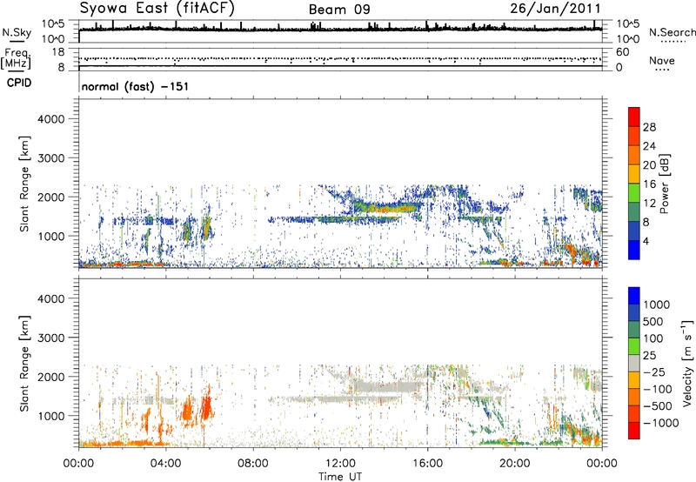Click the '16:00' time axis label
Viewport: 696px width, 482px height.
coord(427,464)
